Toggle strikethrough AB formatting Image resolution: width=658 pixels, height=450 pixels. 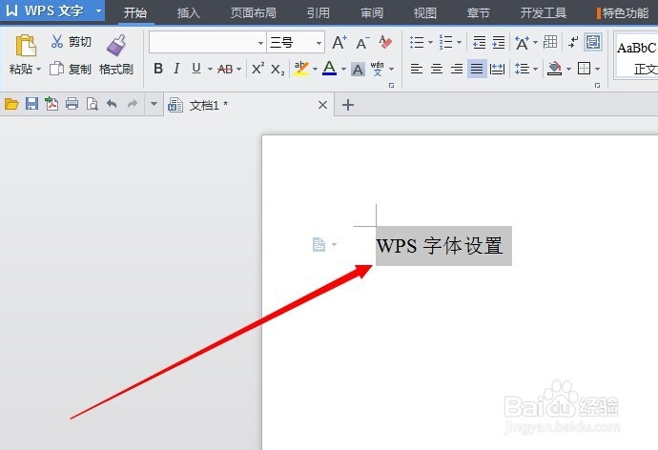pyautogui.click(x=225, y=69)
